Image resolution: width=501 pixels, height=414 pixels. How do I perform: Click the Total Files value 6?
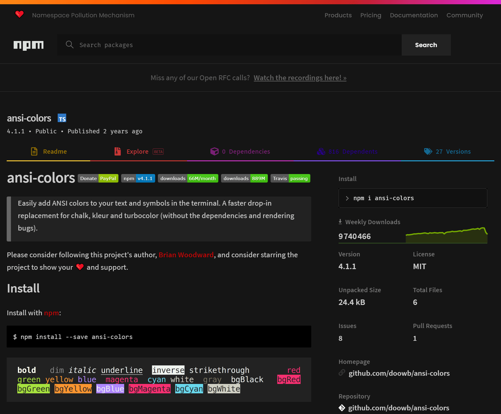click(415, 302)
